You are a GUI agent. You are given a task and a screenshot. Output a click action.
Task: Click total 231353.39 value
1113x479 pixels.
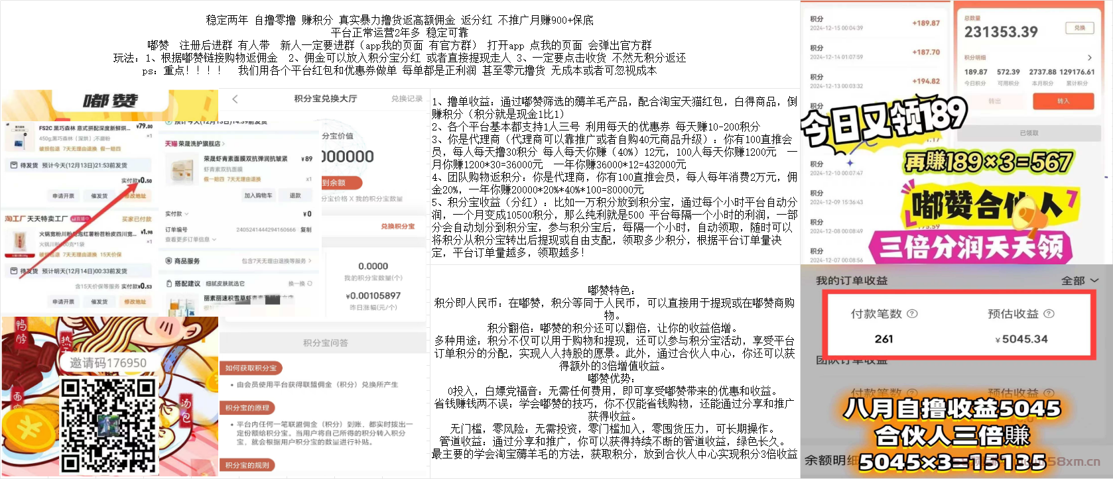tap(1001, 32)
